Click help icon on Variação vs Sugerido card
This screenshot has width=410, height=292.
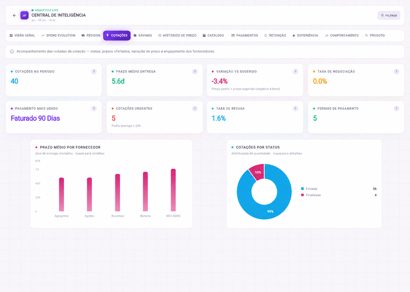pos(295,72)
